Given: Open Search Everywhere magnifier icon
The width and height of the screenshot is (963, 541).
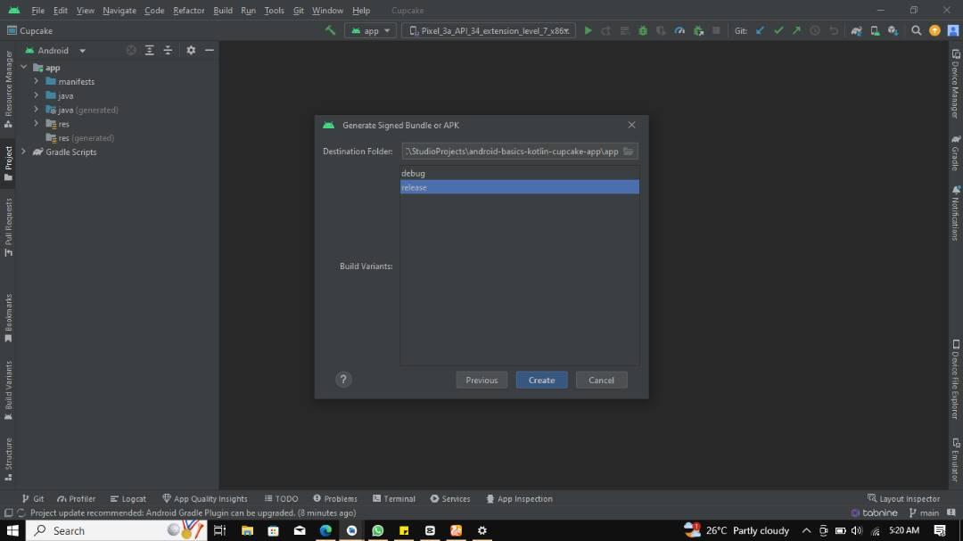Looking at the screenshot, I should (916, 30).
